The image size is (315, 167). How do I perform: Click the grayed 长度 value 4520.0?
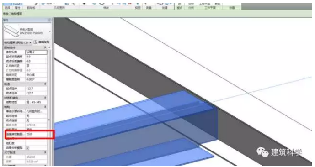36,157
